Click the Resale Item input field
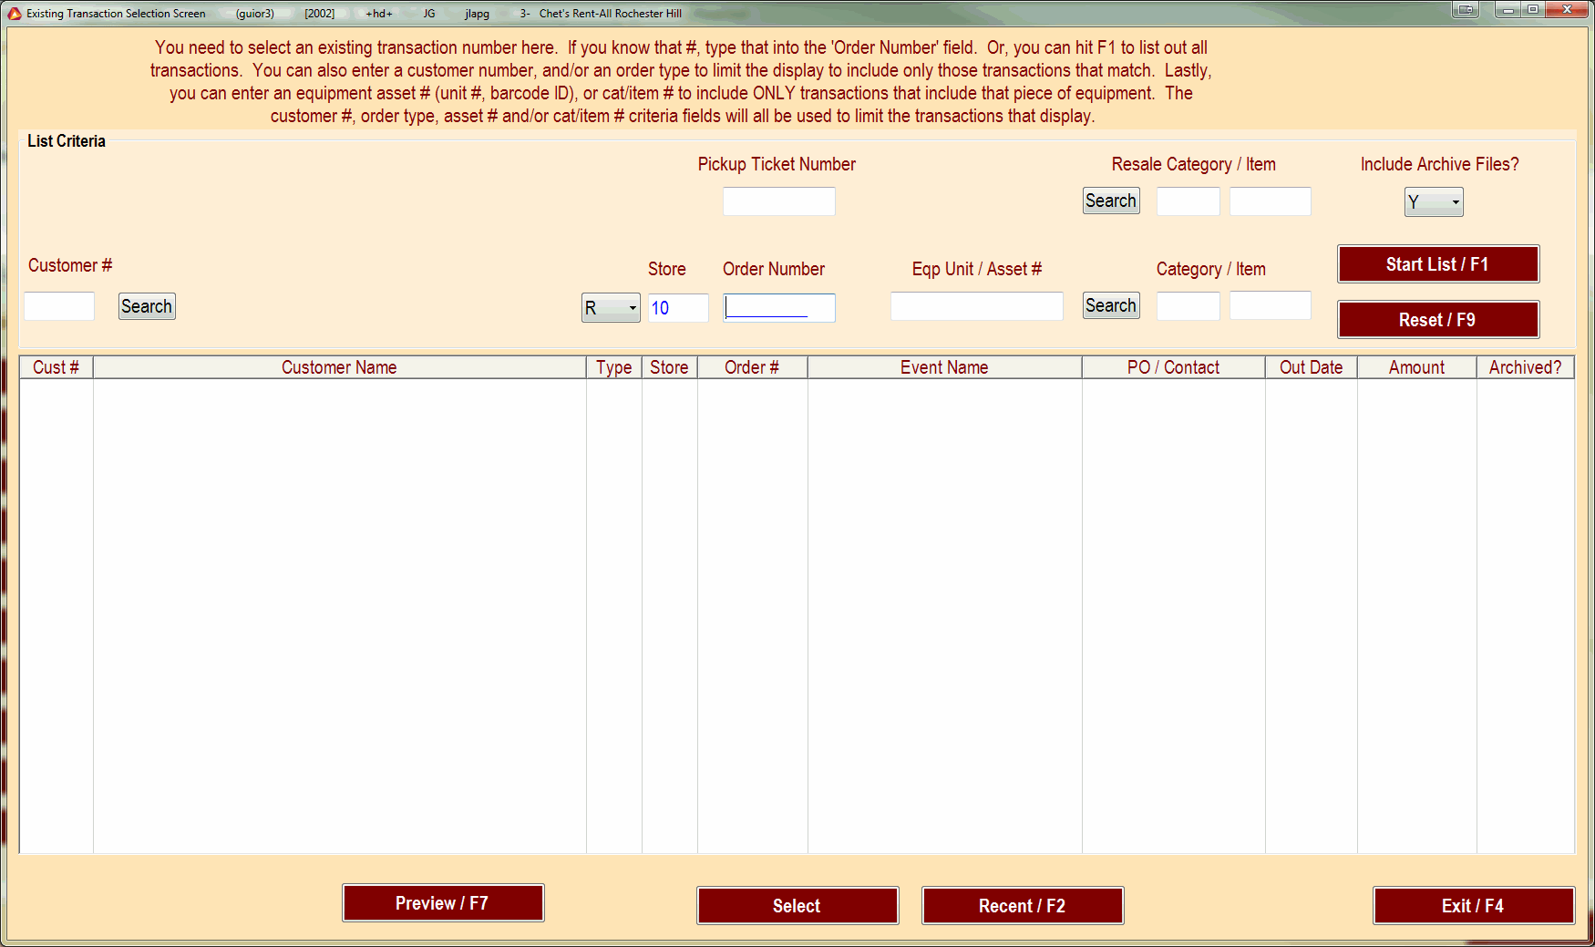This screenshot has height=947, width=1595. 1271,201
